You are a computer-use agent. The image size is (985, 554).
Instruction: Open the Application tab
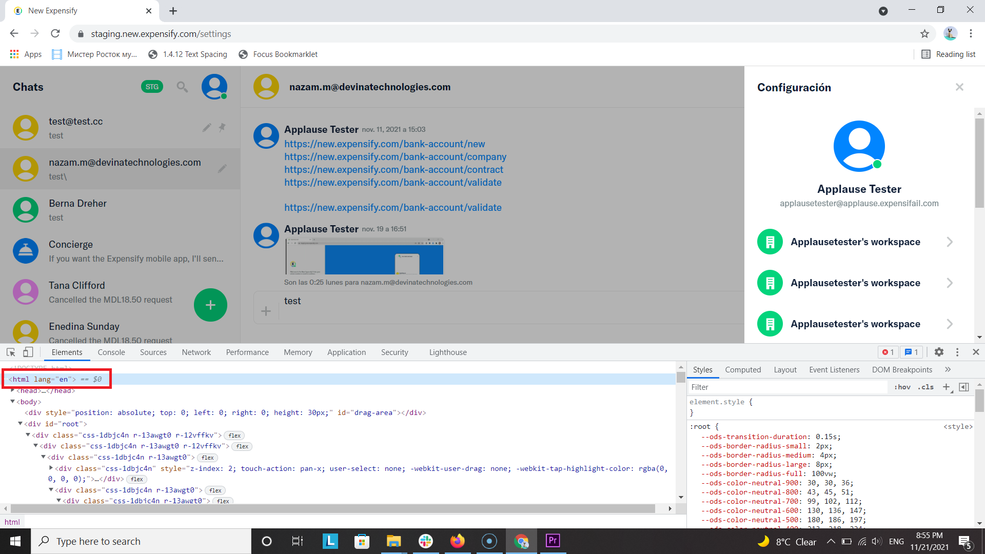point(347,352)
